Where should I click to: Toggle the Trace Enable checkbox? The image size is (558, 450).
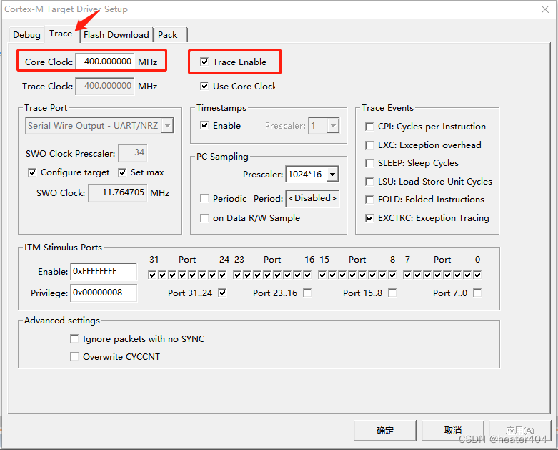point(204,62)
